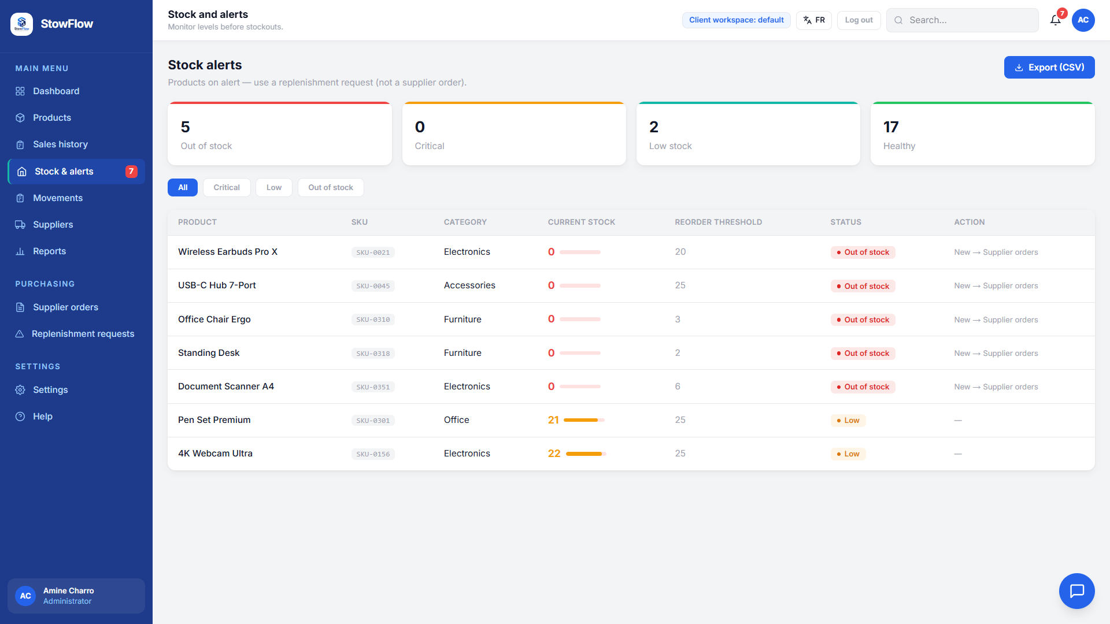
Task: Click the search magnifier icon
Action: pos(898,20)
